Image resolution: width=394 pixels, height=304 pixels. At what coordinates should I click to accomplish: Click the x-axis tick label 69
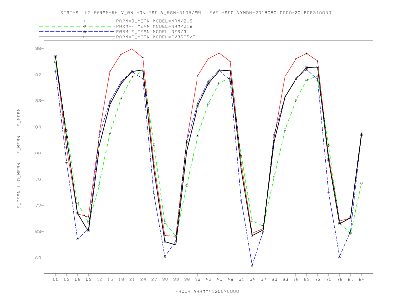pos(307,279)
